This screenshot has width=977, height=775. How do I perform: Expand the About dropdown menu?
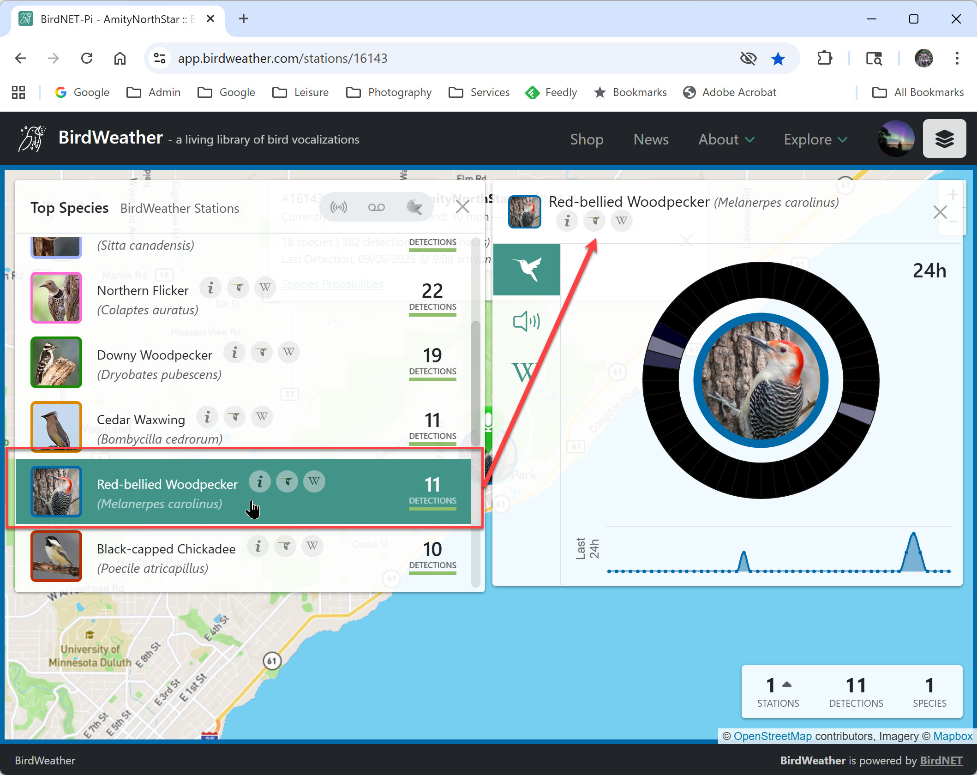(x=726, y=139)
